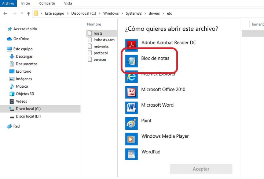
Task: Open the Inicio ribbon tab
Action: tap(26, 3)
